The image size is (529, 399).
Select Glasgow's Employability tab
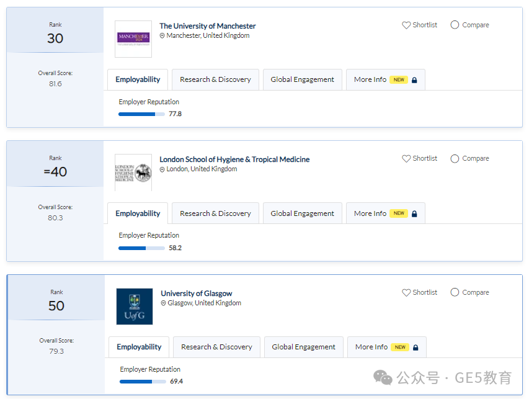[139, 347]
